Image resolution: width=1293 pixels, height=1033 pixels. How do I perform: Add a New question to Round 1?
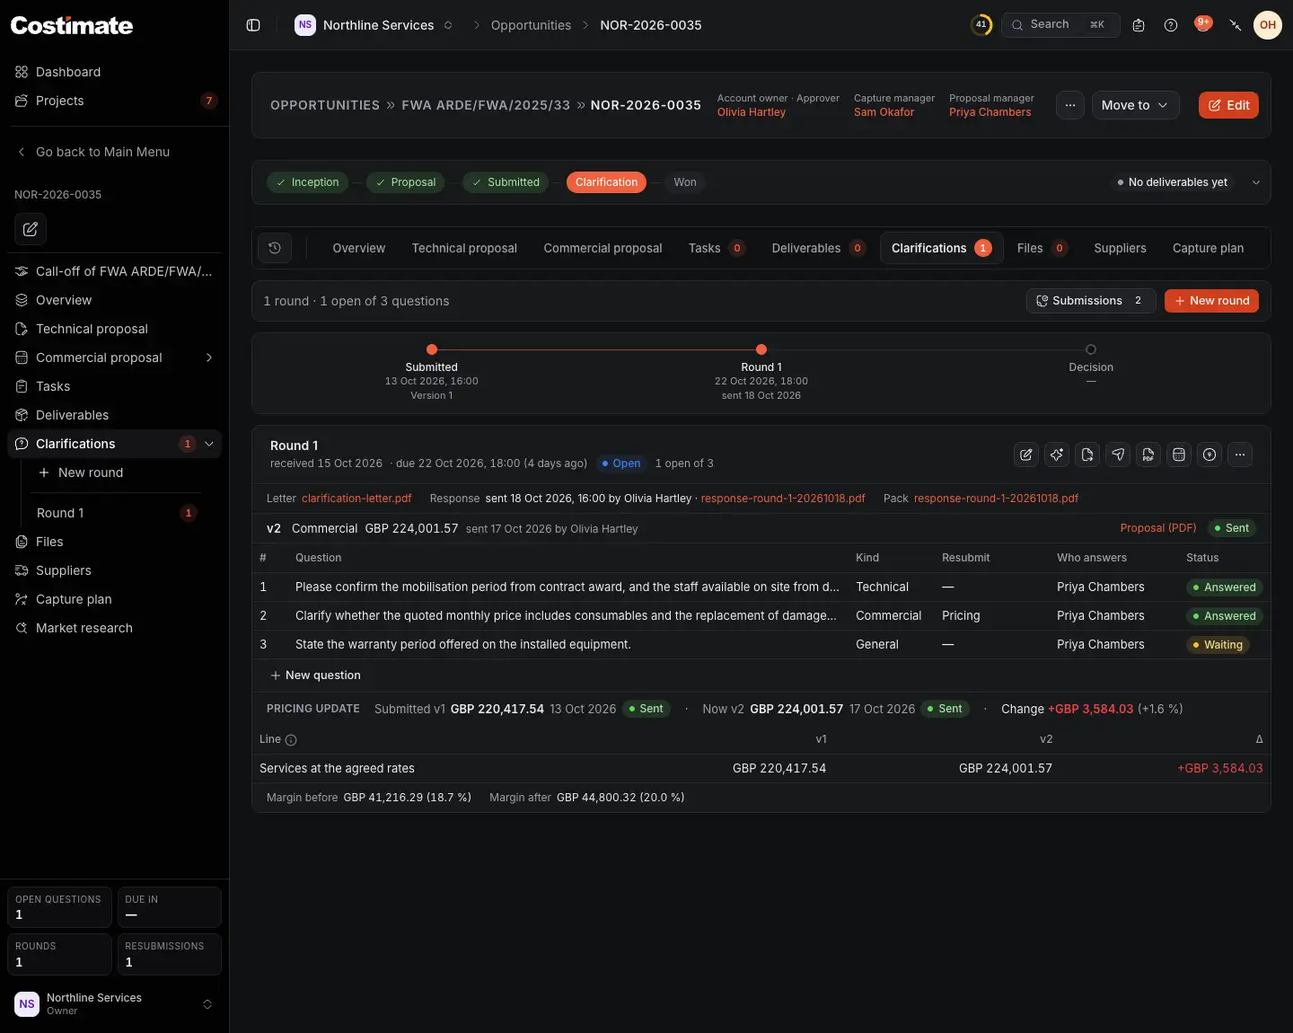click(315, 675)
